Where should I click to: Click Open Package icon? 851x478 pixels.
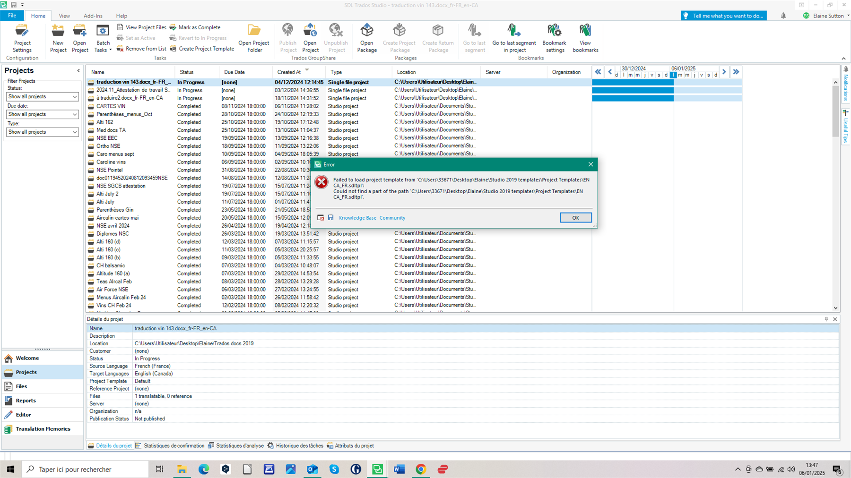367,39
